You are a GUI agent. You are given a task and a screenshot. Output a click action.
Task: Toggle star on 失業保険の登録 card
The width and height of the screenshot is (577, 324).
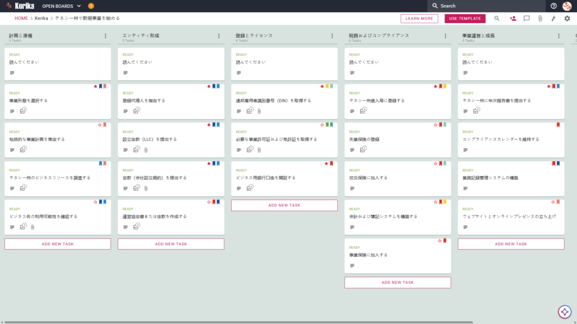pos(436,125)
